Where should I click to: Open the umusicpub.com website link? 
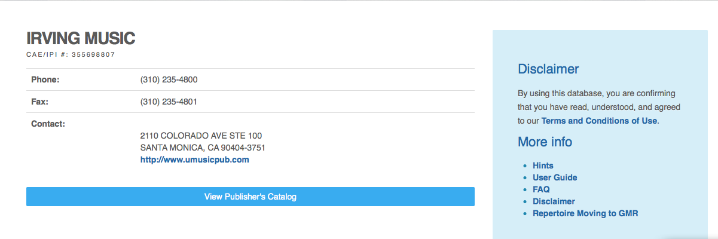tap(194, 160)
